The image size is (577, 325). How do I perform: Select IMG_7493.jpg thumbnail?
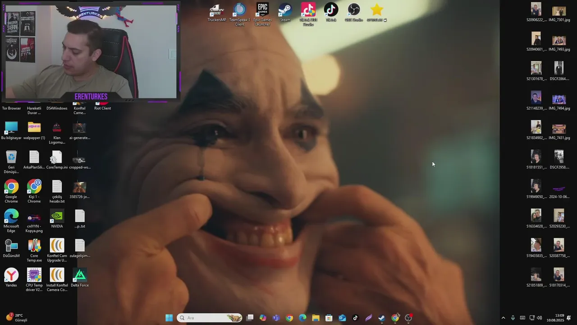tap(559, 42)
